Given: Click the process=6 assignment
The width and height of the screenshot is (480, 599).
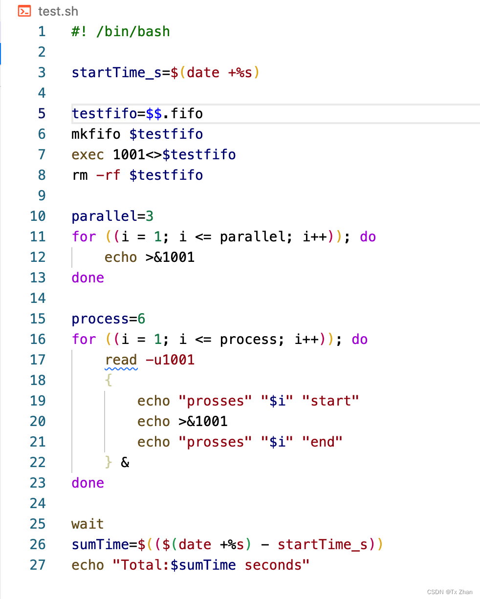Looking at the screenshot, I should [x=109, y=319].
